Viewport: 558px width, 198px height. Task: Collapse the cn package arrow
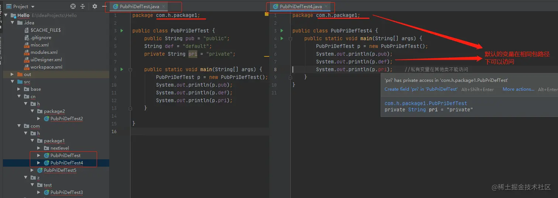point(19,97)
